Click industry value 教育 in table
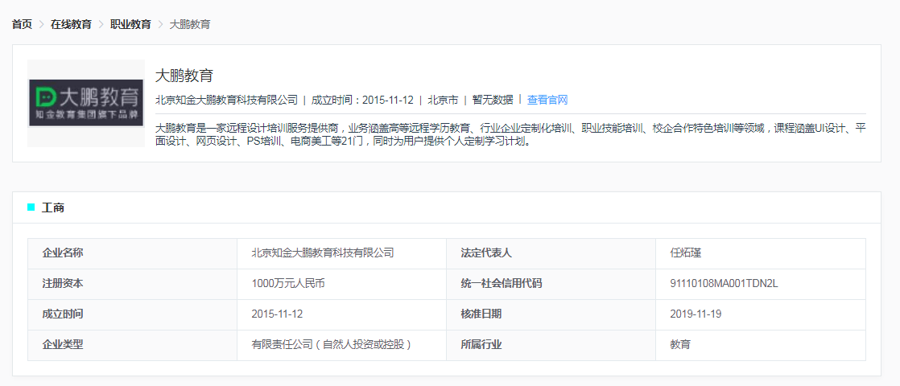Screen dimensions: 900x386 (x=680, y=345)
